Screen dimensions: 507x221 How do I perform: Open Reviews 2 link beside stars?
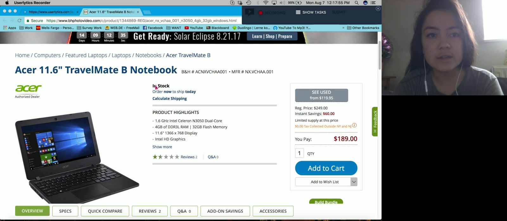tap(189, 157)
